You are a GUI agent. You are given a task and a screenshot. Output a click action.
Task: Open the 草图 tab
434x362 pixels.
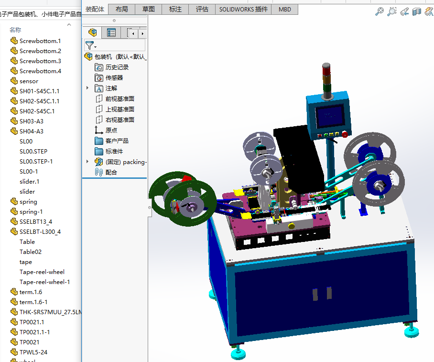[148, 9]
